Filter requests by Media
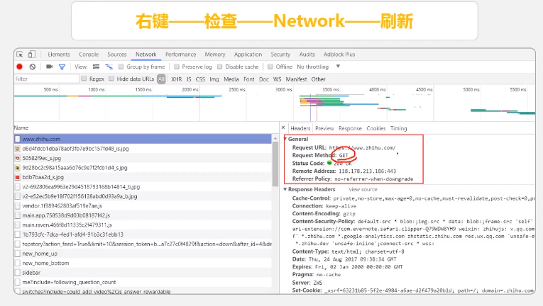Screen dimensions: 543x306 [231, 79]
